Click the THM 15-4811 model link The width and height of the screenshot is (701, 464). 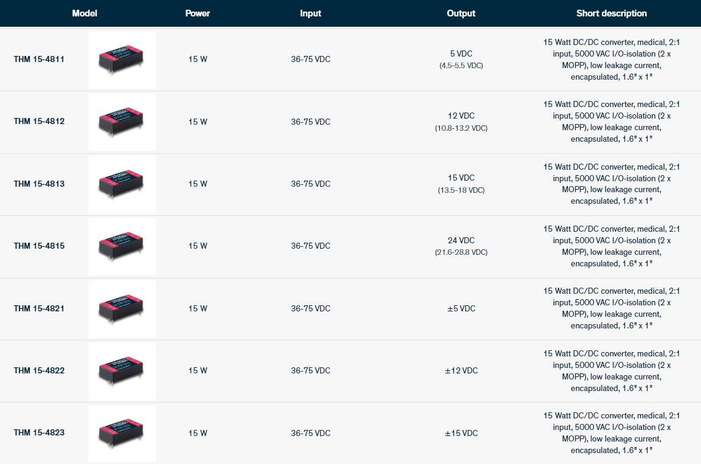pos(39,60)
